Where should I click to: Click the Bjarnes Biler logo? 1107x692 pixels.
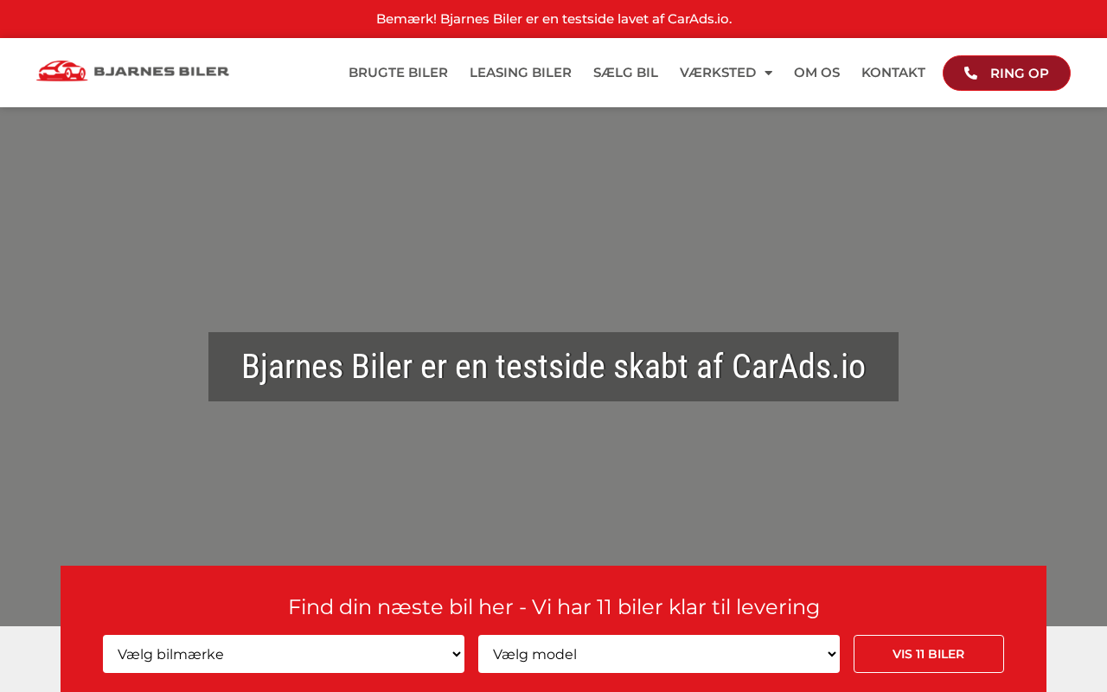point(132,72)
